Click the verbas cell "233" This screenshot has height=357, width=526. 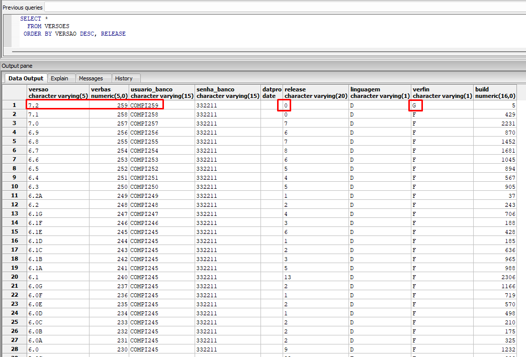(x=109, y=322)
